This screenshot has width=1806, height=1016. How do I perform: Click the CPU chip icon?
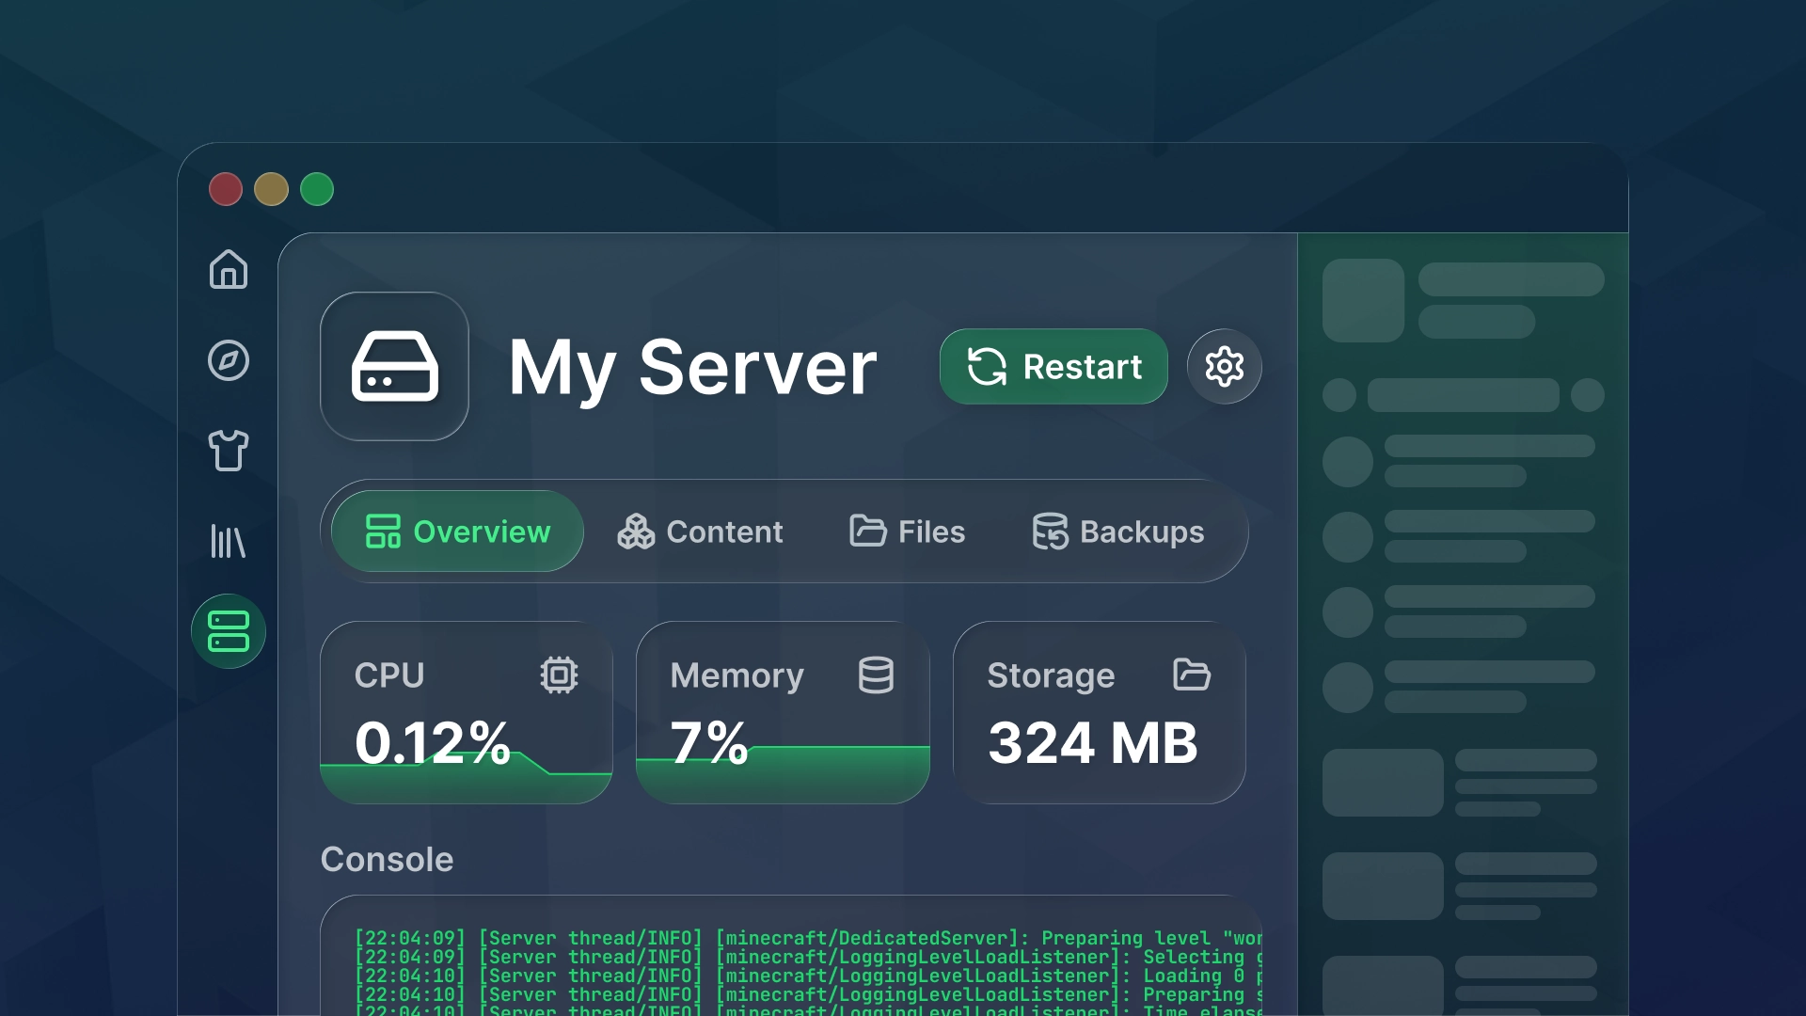pyautogui.click(x=559, y=675)
